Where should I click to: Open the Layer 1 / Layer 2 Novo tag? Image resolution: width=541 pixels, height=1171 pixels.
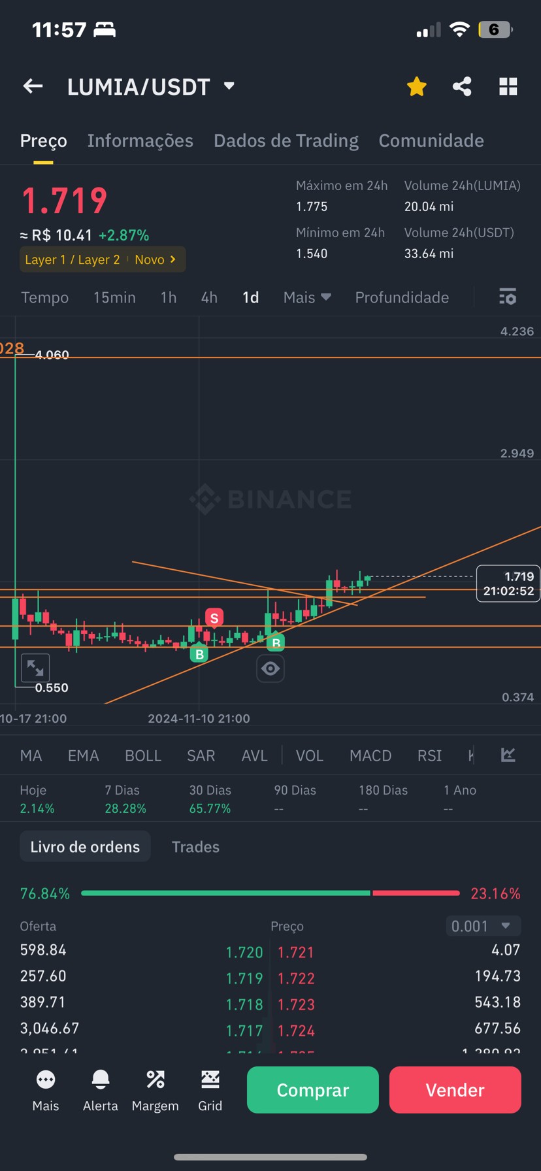pos(103,259)
